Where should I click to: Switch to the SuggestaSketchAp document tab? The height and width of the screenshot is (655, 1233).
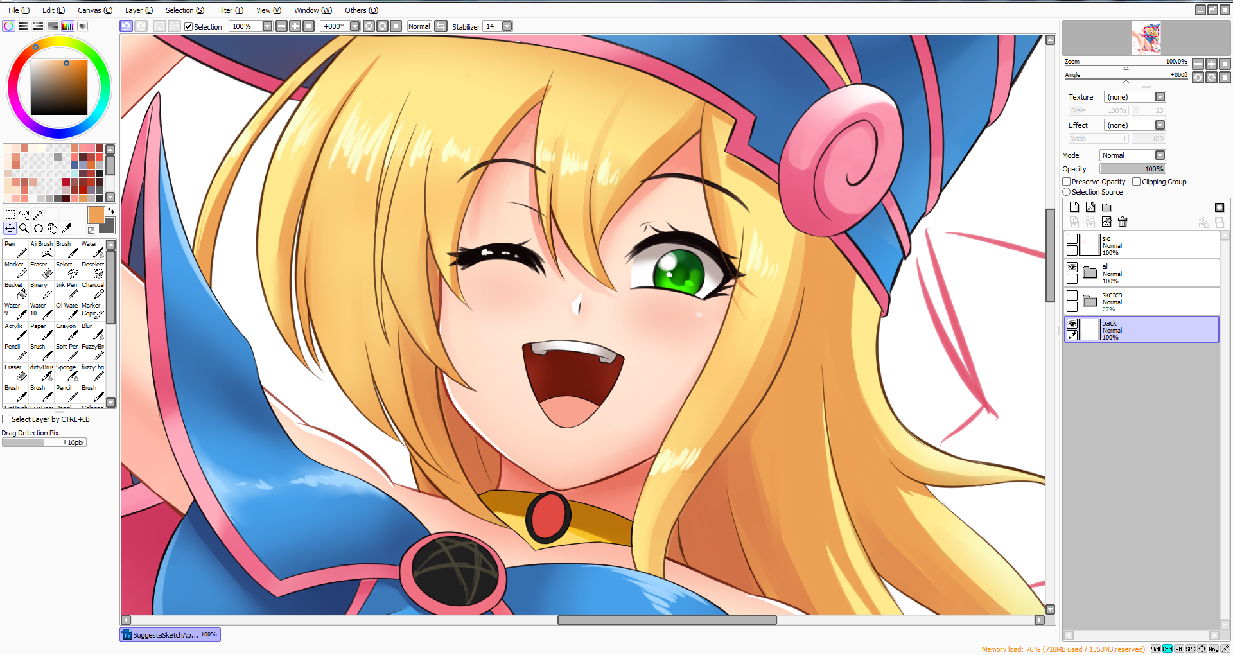pos(170,635)
